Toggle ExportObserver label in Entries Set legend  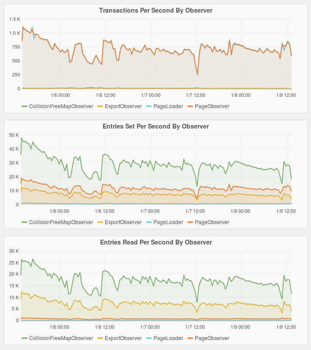tap(123, 222)
